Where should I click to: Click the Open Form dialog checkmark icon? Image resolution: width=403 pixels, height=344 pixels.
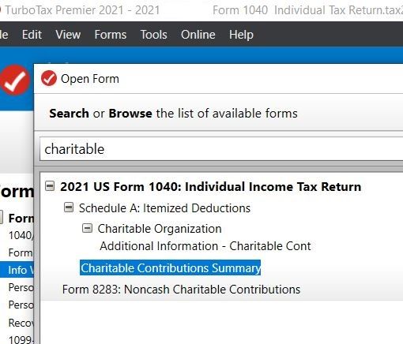[x=49, y=78]
